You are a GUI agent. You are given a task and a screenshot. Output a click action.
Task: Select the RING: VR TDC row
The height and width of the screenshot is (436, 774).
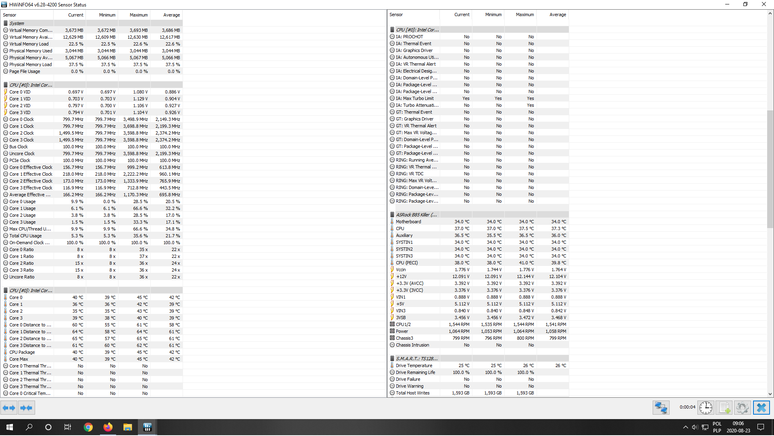[479, 174]
